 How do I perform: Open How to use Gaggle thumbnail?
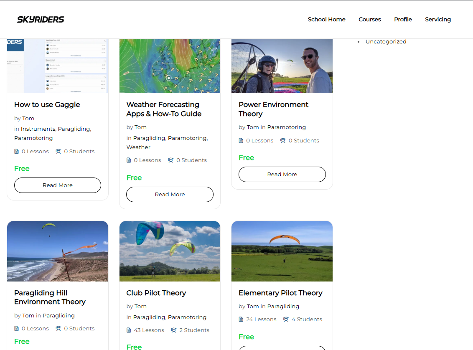(58, 66)
